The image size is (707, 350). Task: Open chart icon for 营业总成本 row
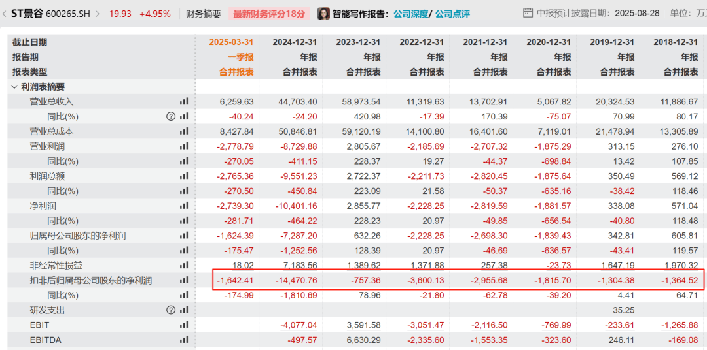click(x=183, y=131)
